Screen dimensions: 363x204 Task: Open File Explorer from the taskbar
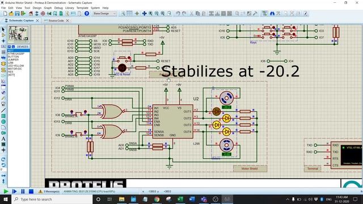coord(121,199)
